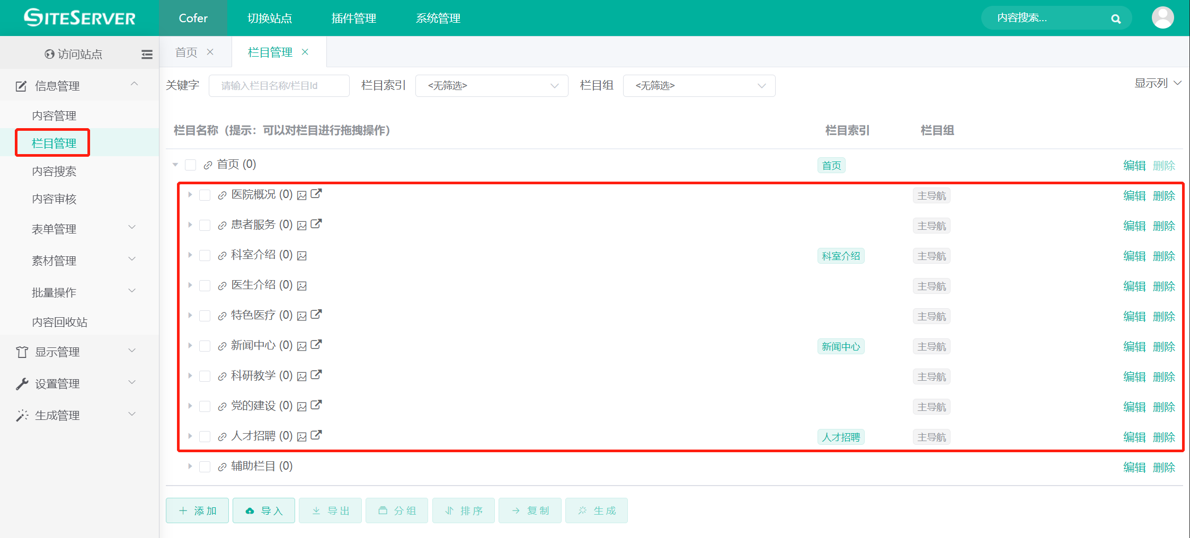The width and height of the screenshot is (1190, 538).
Task: Click the image icon next to 患者服务
Action: tap(302, 226)
